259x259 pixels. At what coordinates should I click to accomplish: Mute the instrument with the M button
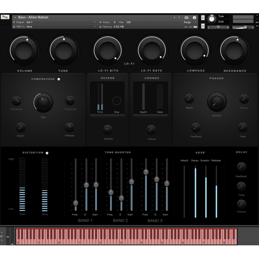pos(203,26)
